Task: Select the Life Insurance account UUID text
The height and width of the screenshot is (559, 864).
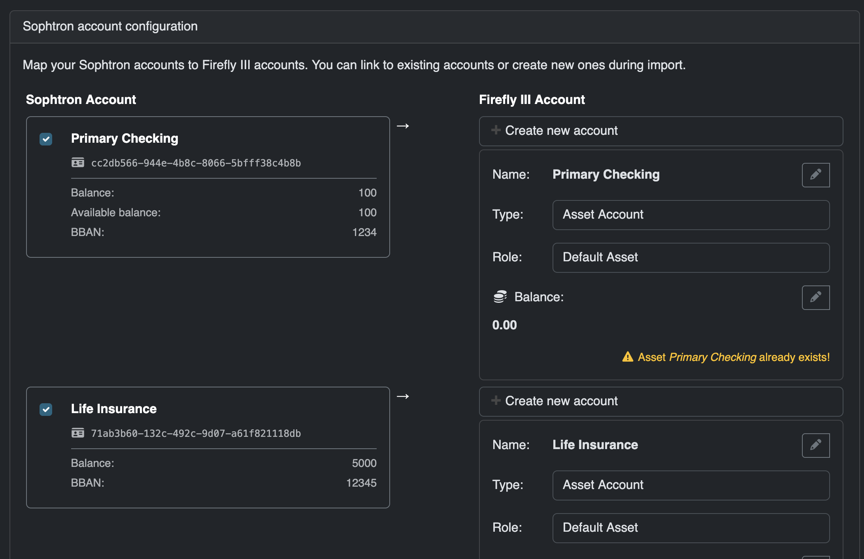Action: click(x=196, y=433)
